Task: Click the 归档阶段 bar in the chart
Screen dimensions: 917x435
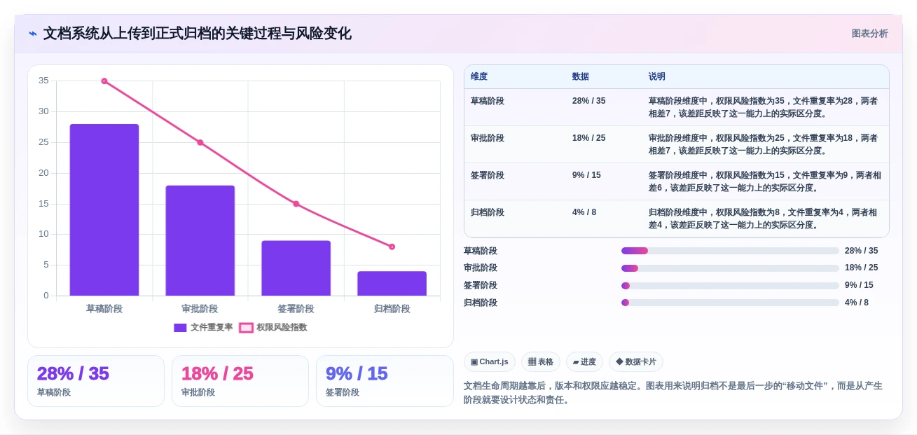Action: [392, 283]
